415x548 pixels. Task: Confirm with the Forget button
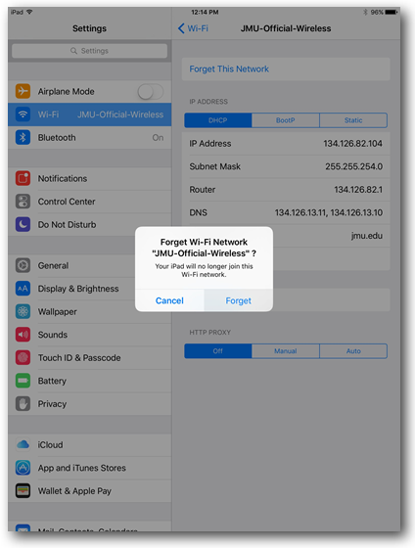(239, 300)
